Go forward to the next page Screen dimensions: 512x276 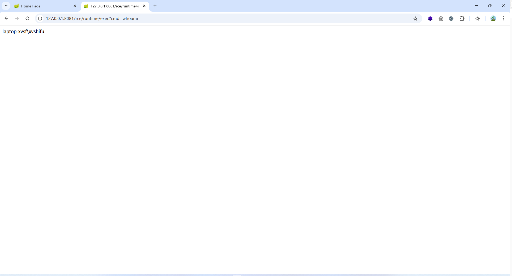click(x=17, y=18)
